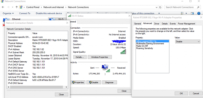203x98 pixels.
Task: Switch to the Power Management tab
Action: point(186,24)
